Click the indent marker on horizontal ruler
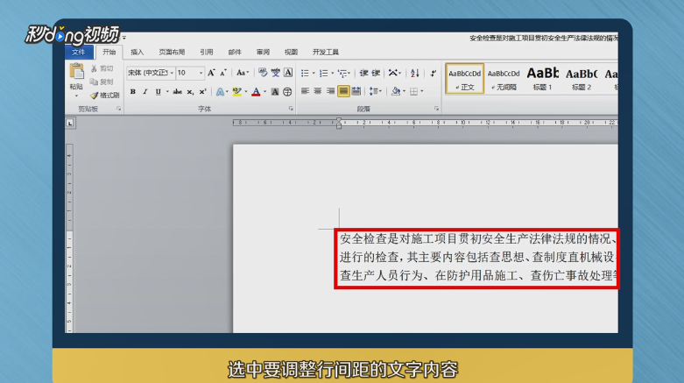 (x=339, y=124)
